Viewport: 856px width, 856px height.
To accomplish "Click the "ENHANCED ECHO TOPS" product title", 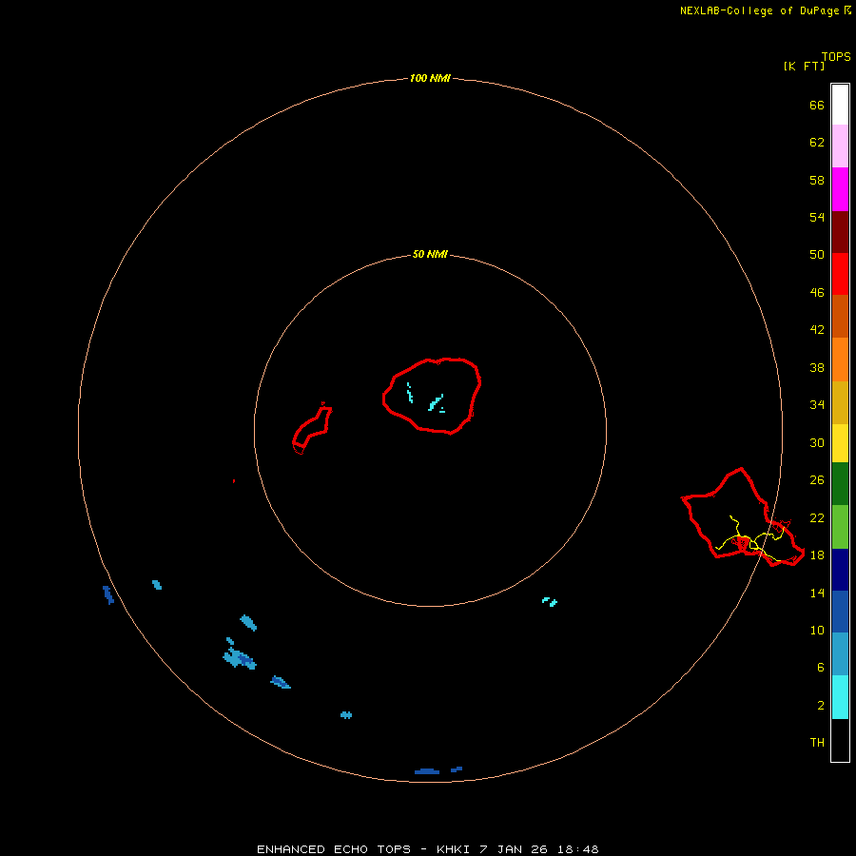I will [334, 849].
